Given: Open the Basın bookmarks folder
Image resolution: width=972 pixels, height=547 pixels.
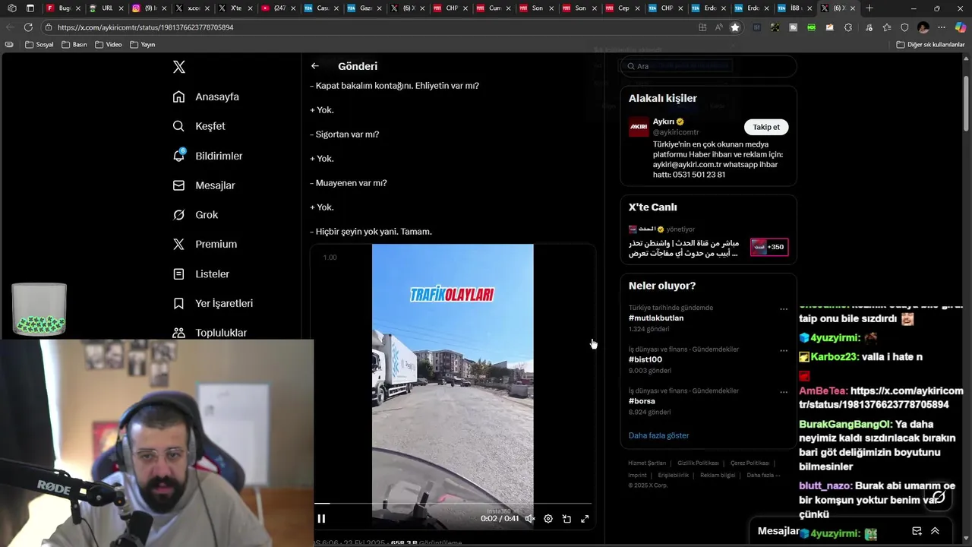Looking at the screenshot, I should tap(74, 45).
